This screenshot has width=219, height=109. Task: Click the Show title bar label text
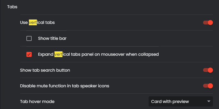pos(52,38)
